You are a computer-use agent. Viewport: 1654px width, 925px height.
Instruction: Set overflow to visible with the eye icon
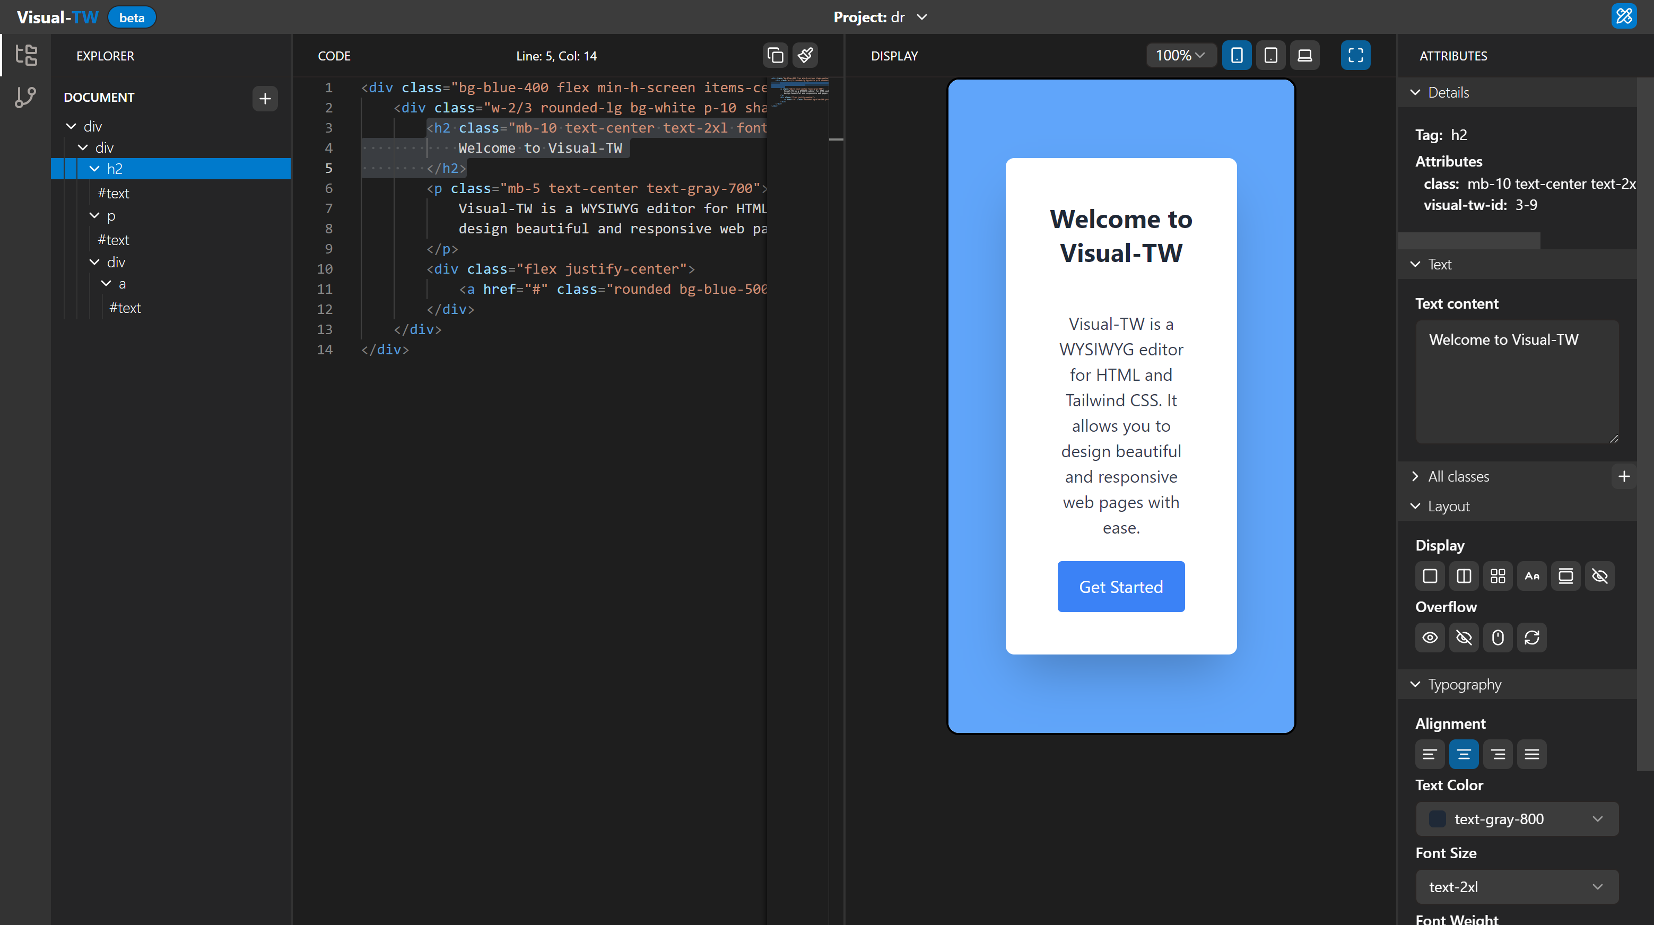point(1430,638)
